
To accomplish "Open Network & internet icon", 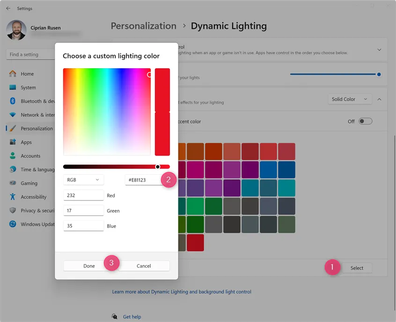I will (13, 115).
